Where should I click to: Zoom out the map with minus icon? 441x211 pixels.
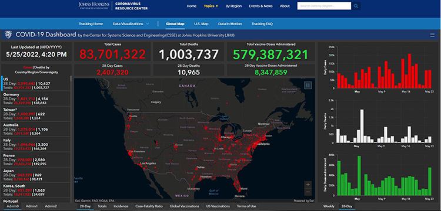[308, 192]
